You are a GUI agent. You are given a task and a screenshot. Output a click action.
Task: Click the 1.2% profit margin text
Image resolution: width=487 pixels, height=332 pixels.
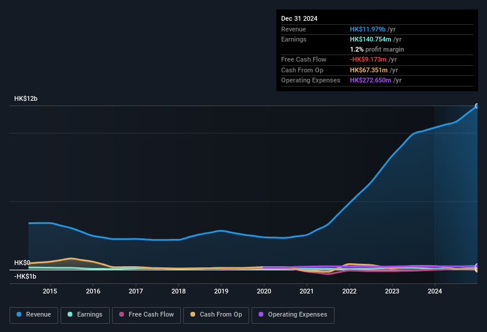[377, 50]
